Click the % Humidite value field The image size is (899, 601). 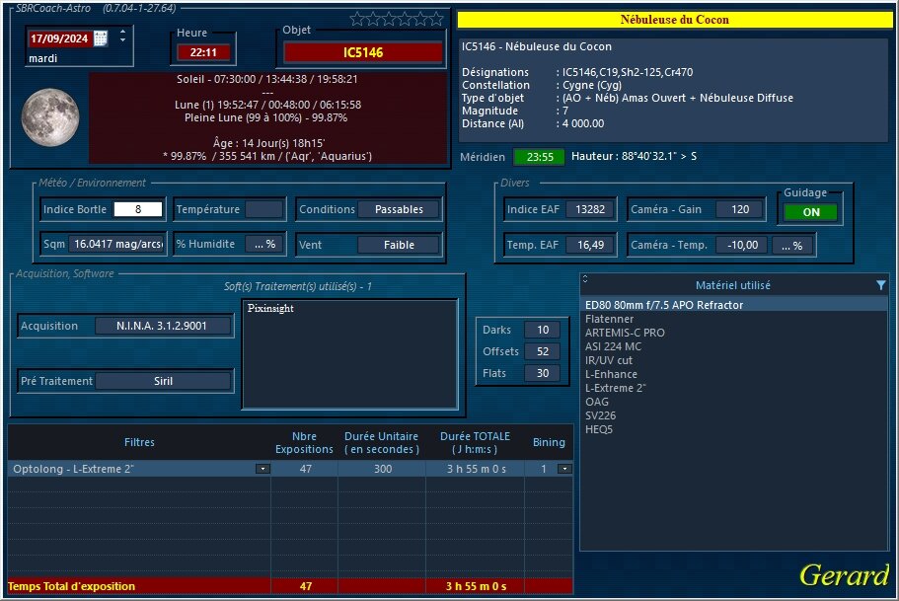tap(264, 244)
